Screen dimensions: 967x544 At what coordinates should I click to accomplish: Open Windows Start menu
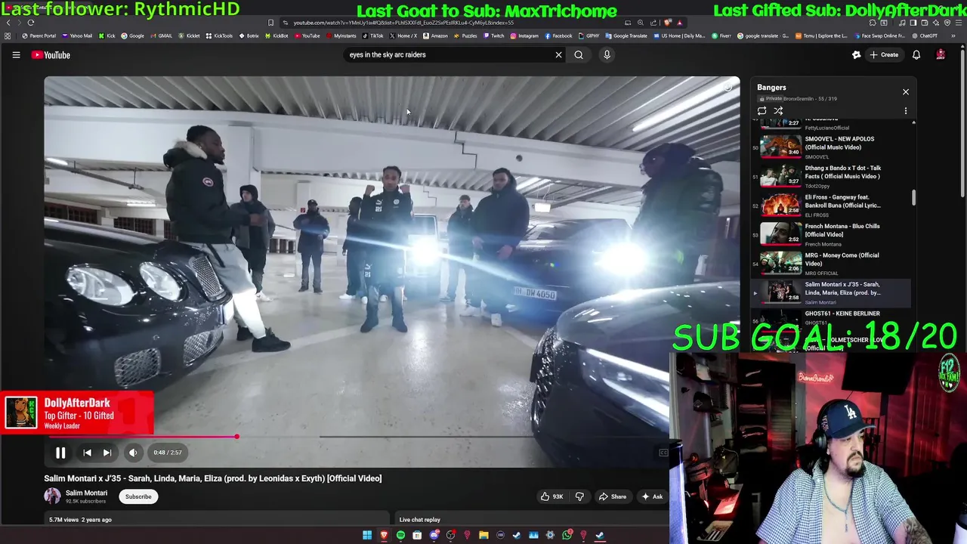(x=367, y=535)
